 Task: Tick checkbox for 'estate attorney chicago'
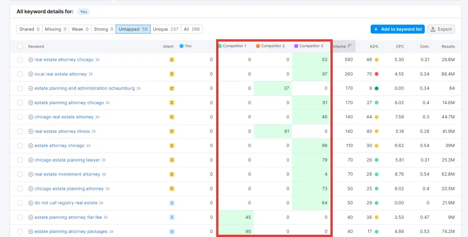coord(20,146)
